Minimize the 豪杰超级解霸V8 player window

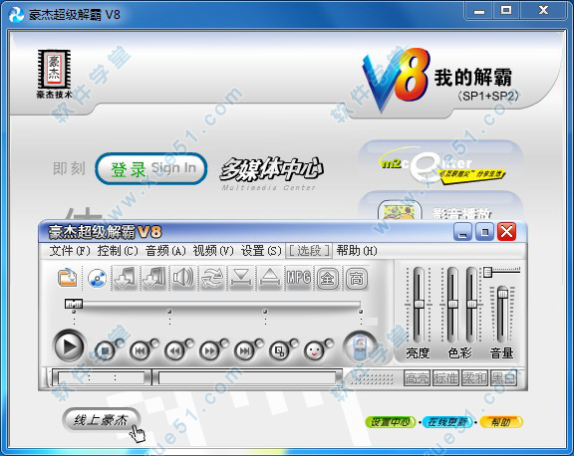[x=462, y=232]
